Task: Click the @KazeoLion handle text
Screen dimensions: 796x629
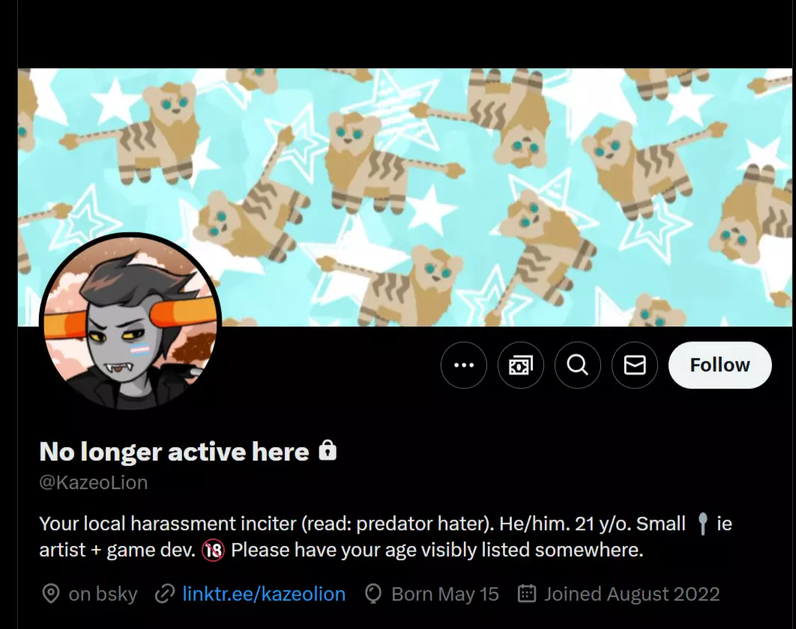Action: [94, 482]
